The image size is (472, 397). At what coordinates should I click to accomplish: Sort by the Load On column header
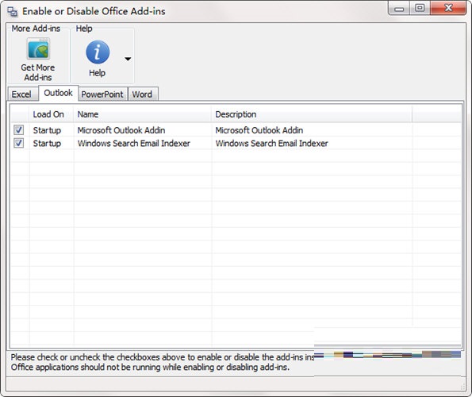point(52,114)
